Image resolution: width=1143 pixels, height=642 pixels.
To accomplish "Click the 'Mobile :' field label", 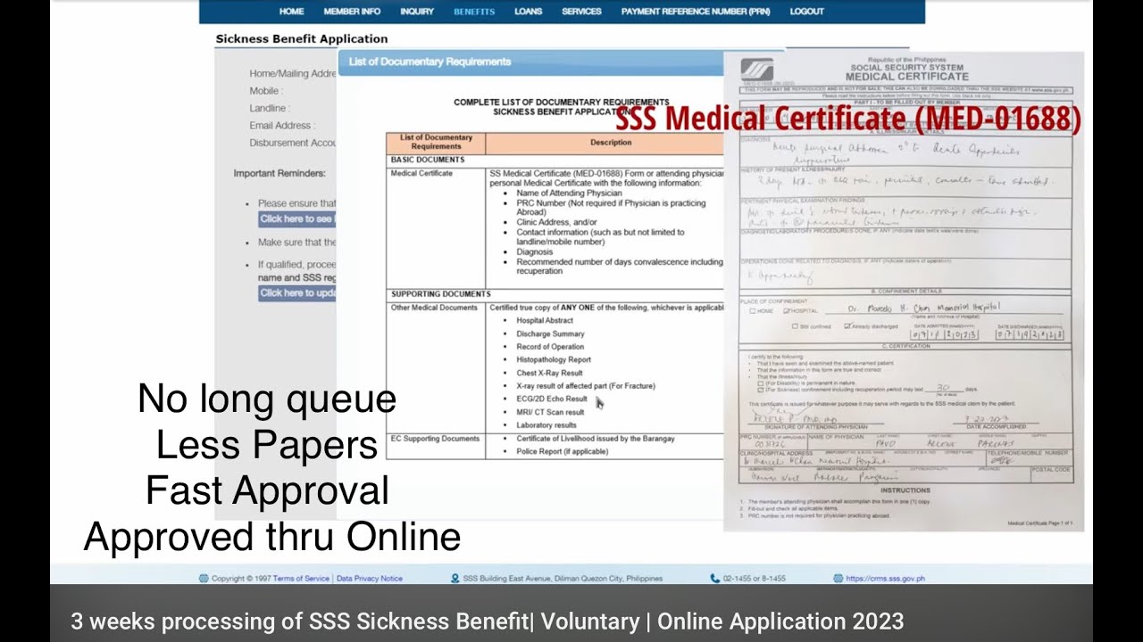I will click(266, 91).
